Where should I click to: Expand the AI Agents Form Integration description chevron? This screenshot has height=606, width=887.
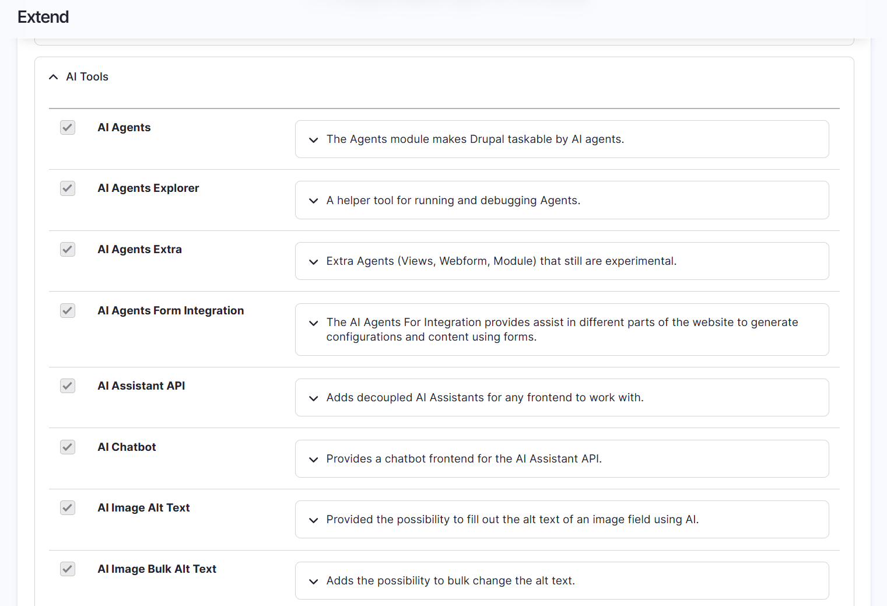pos(314,323)
